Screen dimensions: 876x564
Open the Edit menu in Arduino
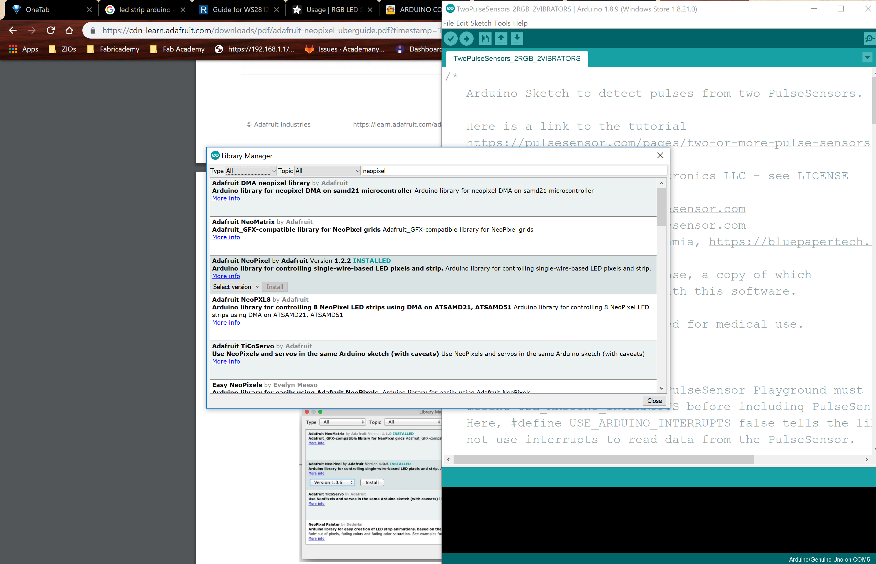coord(462,23)
